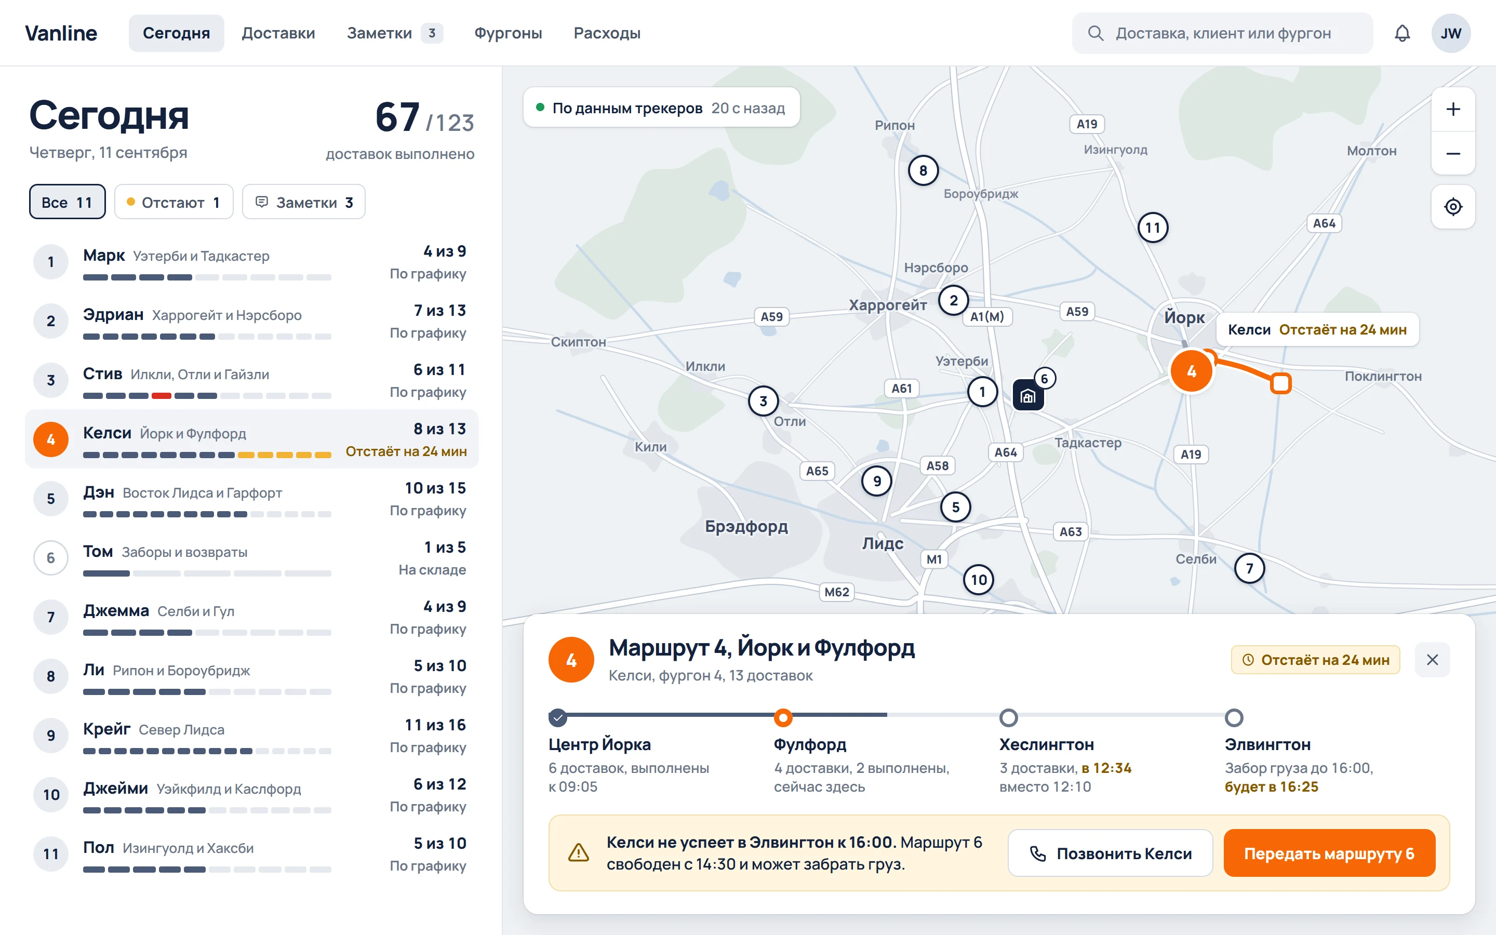Open the Заметки tab in top navigation
The width and height of the screenshot is (1496, 935).
click(394, 33)
